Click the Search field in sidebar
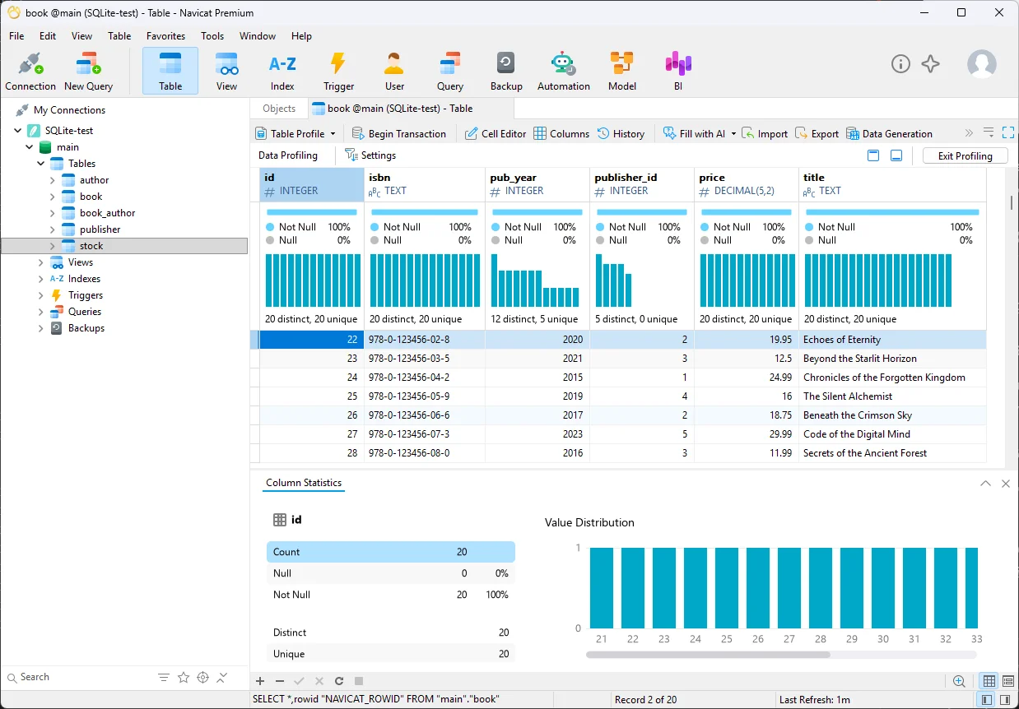The height and width of the screenshot is (709, 1019). point(78,677)
